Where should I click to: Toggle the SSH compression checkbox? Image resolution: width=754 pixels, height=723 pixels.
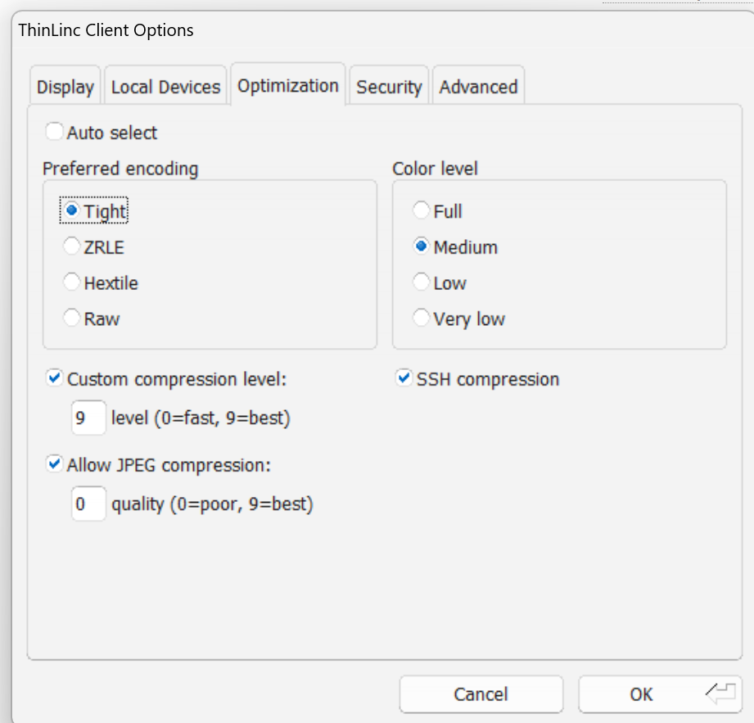pyautogui.click(x=404, y=378)
